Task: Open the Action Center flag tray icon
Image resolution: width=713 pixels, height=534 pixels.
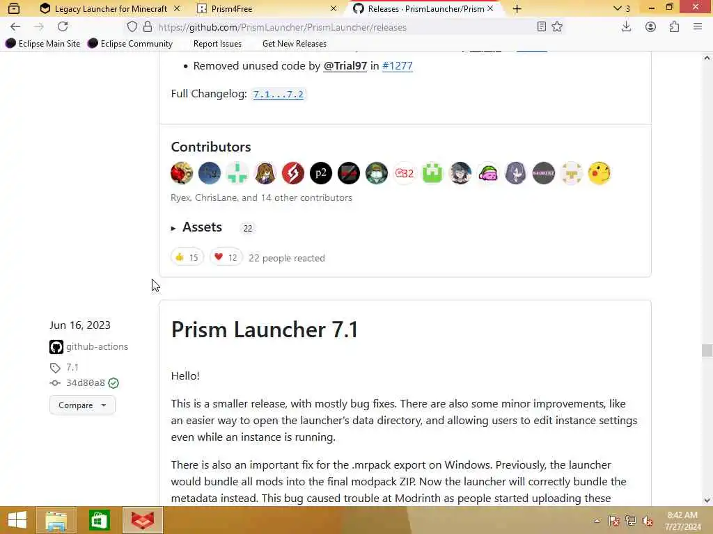Action: pos(614,521)
